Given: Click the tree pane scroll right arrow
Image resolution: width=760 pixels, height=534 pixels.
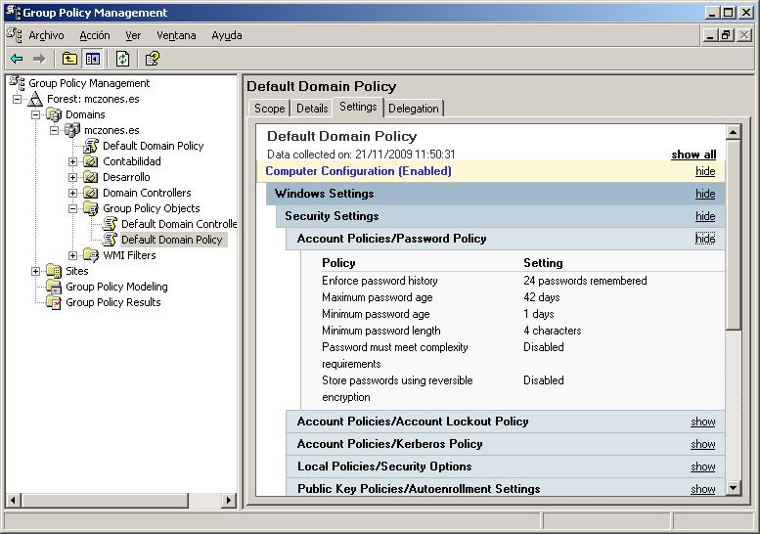Looking at the screenshot, I should coord(229,500).
